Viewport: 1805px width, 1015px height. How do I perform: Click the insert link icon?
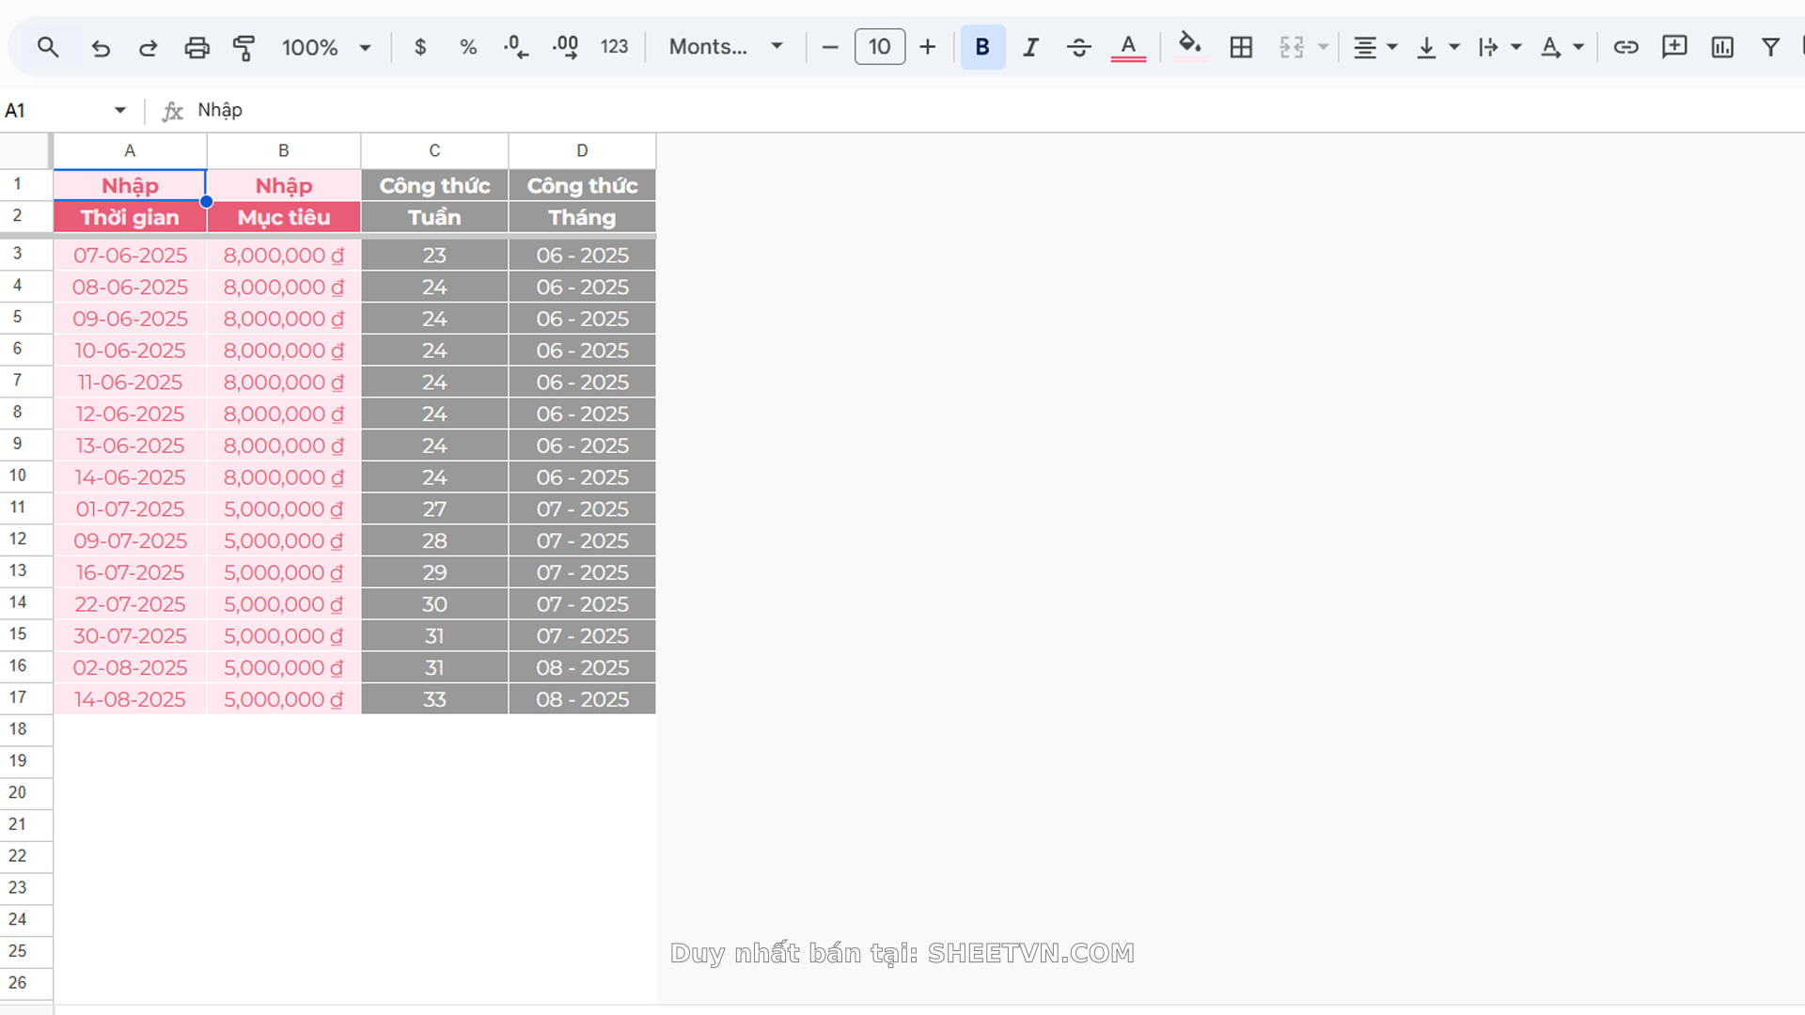click(1625, 47)
